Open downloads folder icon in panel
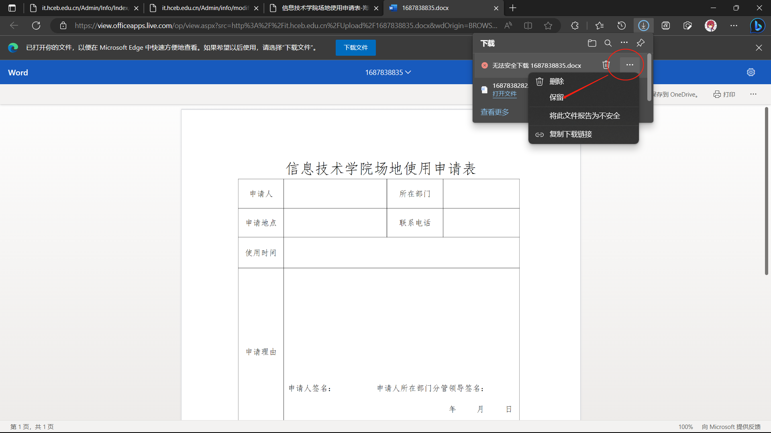This screenshot has width=771, height=433. (592, 43)
